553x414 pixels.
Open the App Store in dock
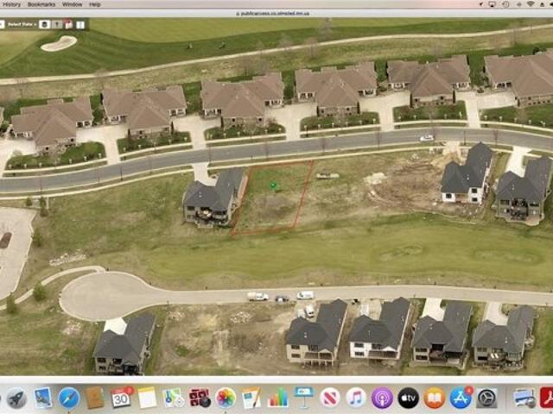pos(461,398)
